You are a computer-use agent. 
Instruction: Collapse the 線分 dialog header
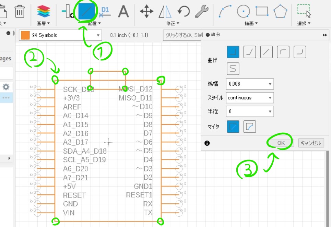point(208,35)
